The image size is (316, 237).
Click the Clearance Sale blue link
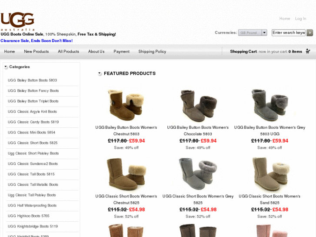37,41
